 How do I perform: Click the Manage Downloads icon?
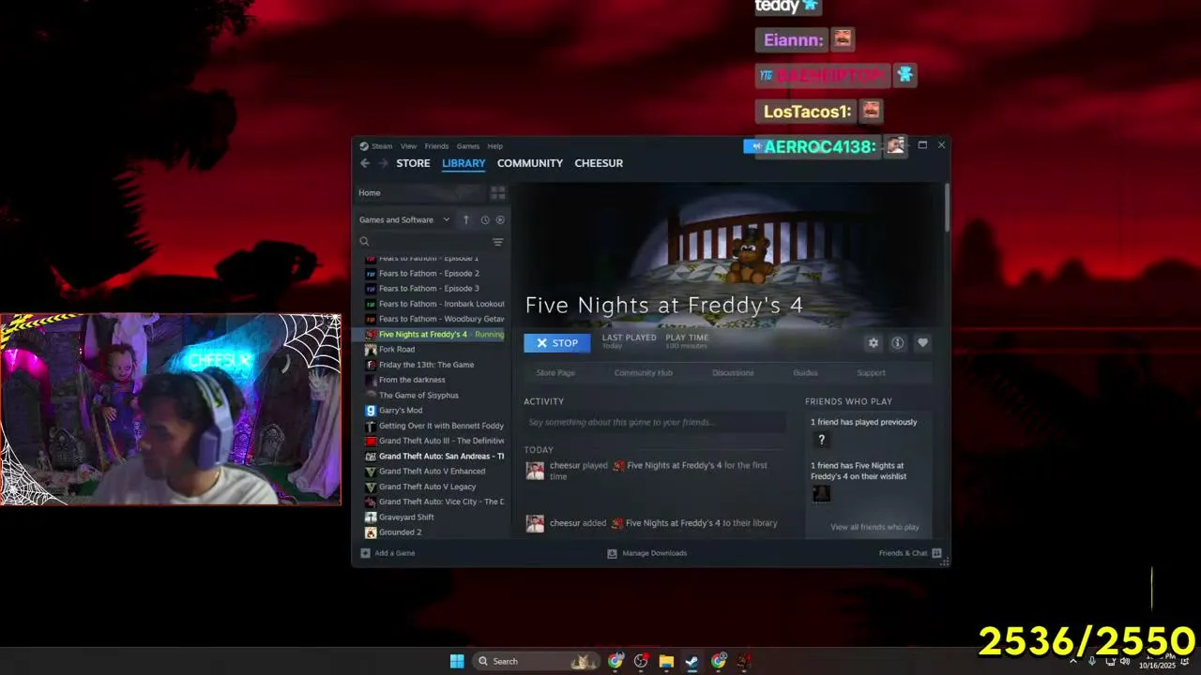coord(612,553)
